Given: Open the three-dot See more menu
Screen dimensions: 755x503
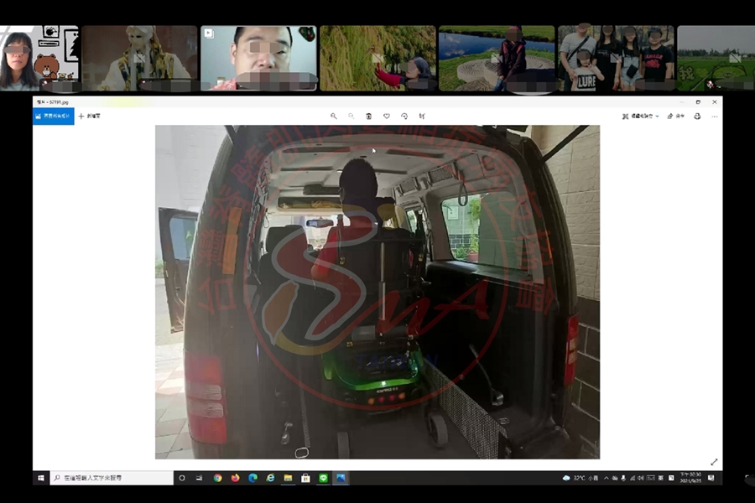Looking at the screenshot, I should click(715, 116).
